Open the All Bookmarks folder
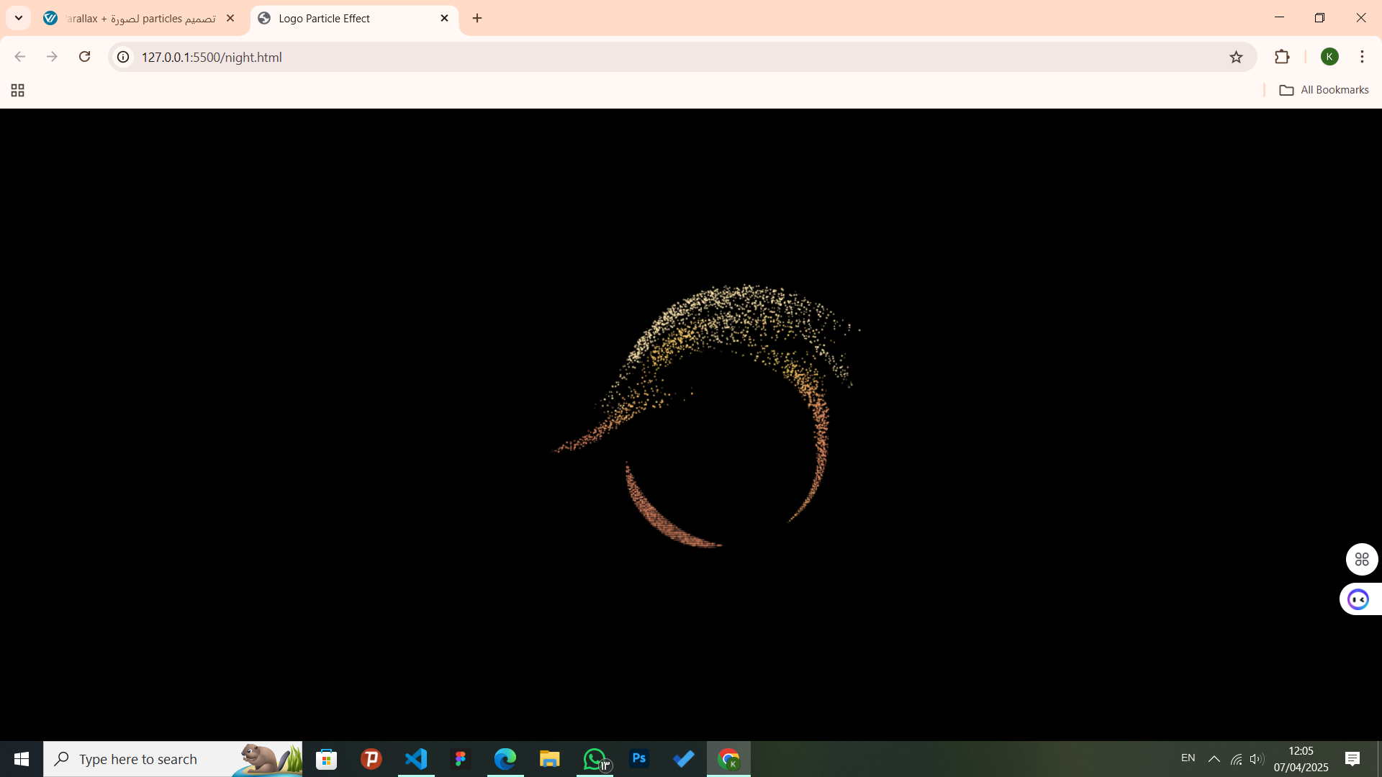 click(1324, 90)
